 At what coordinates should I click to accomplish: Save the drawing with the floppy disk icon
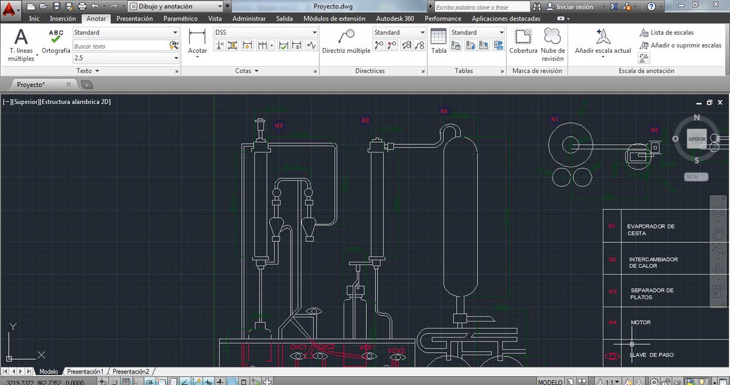pos(57,7)
